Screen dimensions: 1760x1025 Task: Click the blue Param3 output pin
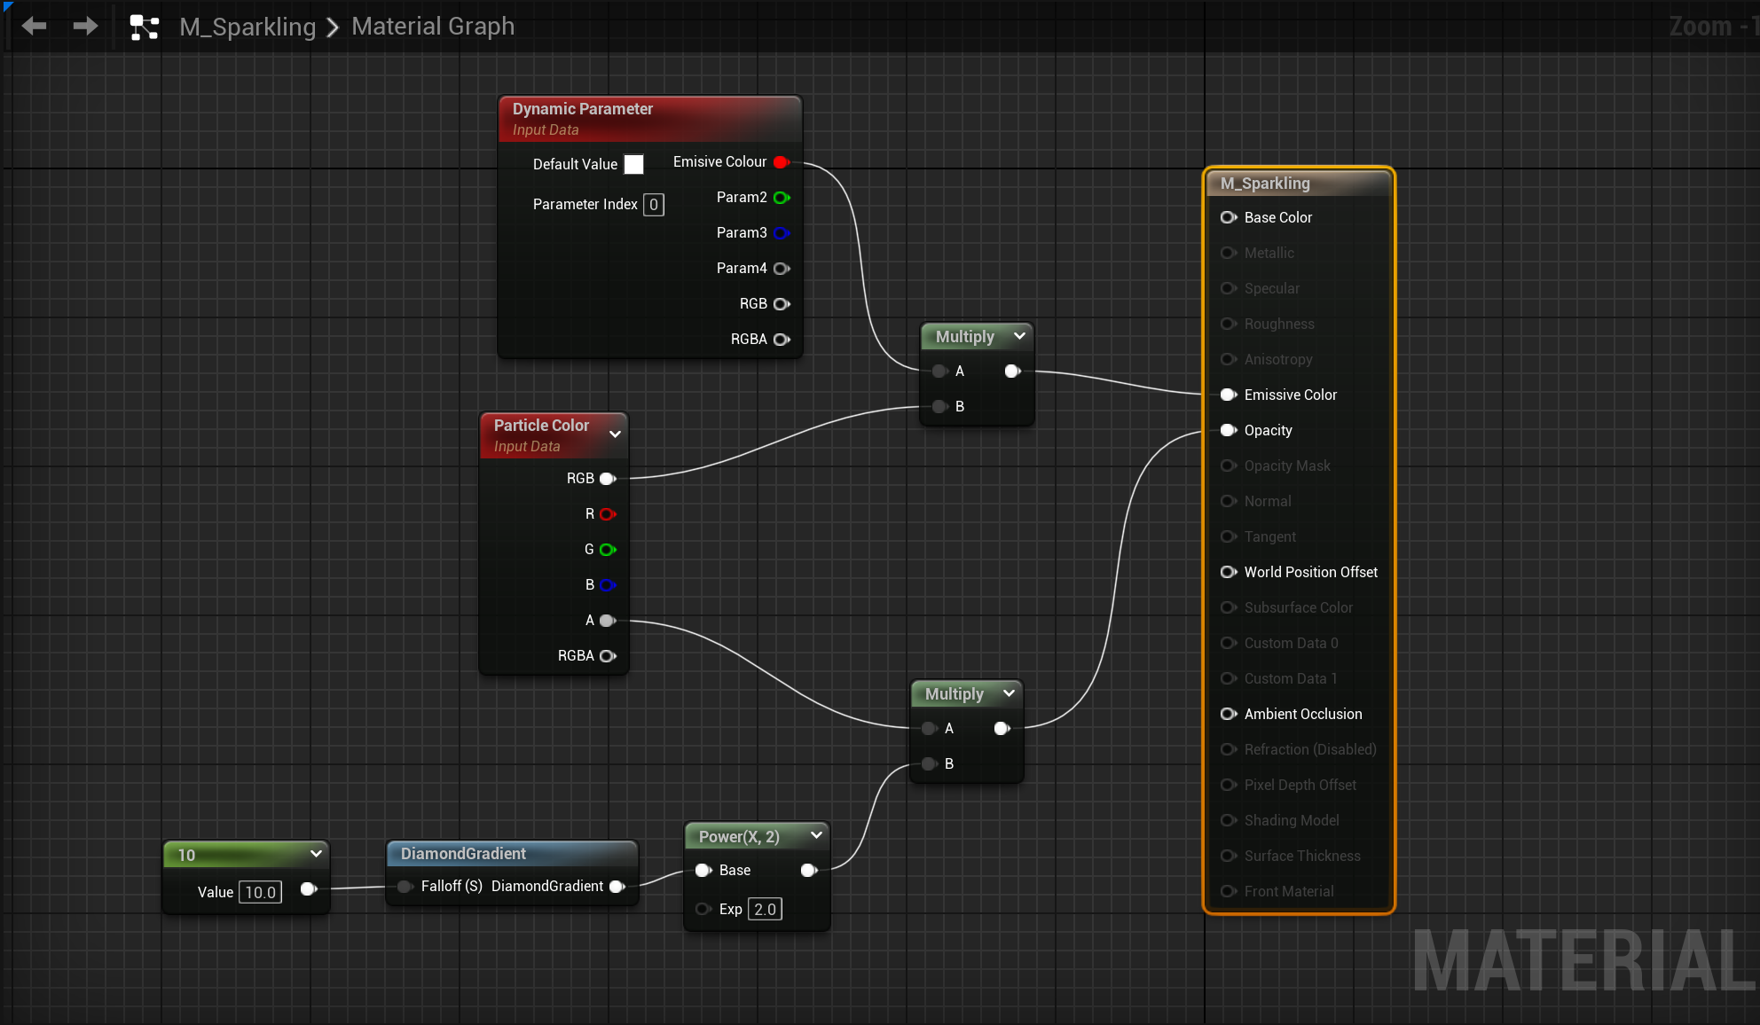(x=782, y=233)
